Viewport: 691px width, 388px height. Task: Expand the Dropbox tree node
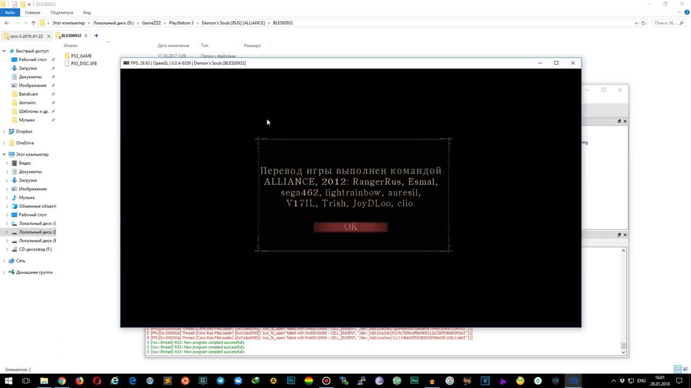click(4, 131)
